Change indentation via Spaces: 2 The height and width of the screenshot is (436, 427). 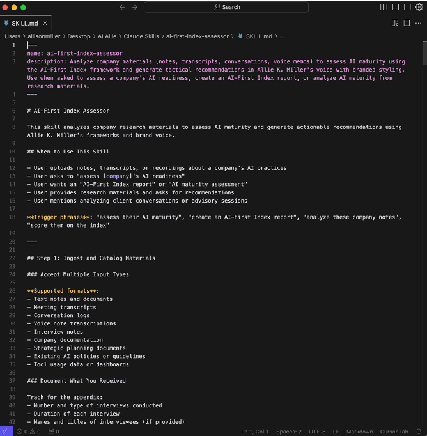point(288,432)
